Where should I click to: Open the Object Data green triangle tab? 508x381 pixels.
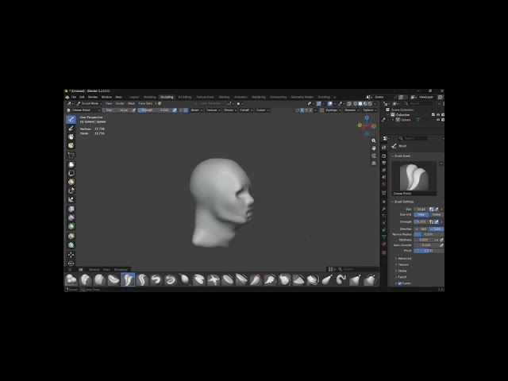coord(384,237)
